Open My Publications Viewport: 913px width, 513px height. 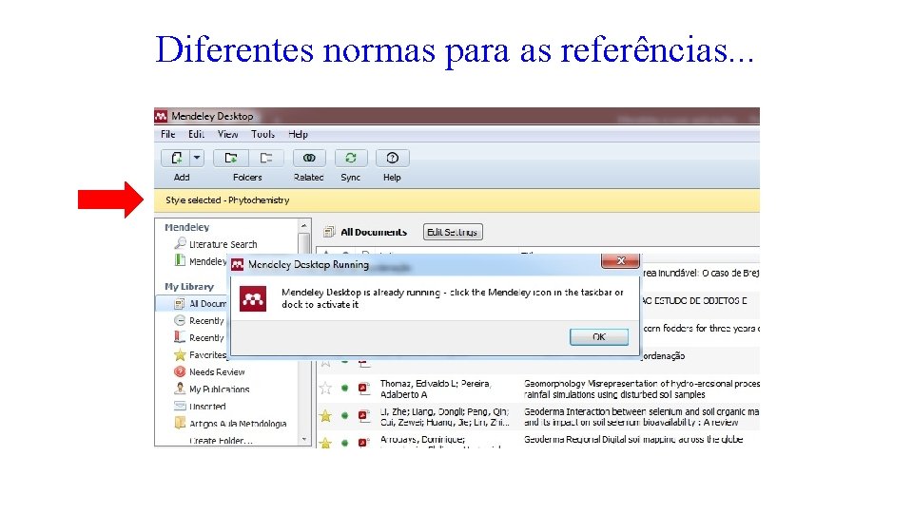pos(219,389)
